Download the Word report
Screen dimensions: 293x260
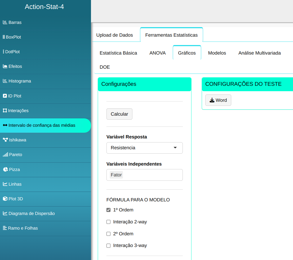218,100
